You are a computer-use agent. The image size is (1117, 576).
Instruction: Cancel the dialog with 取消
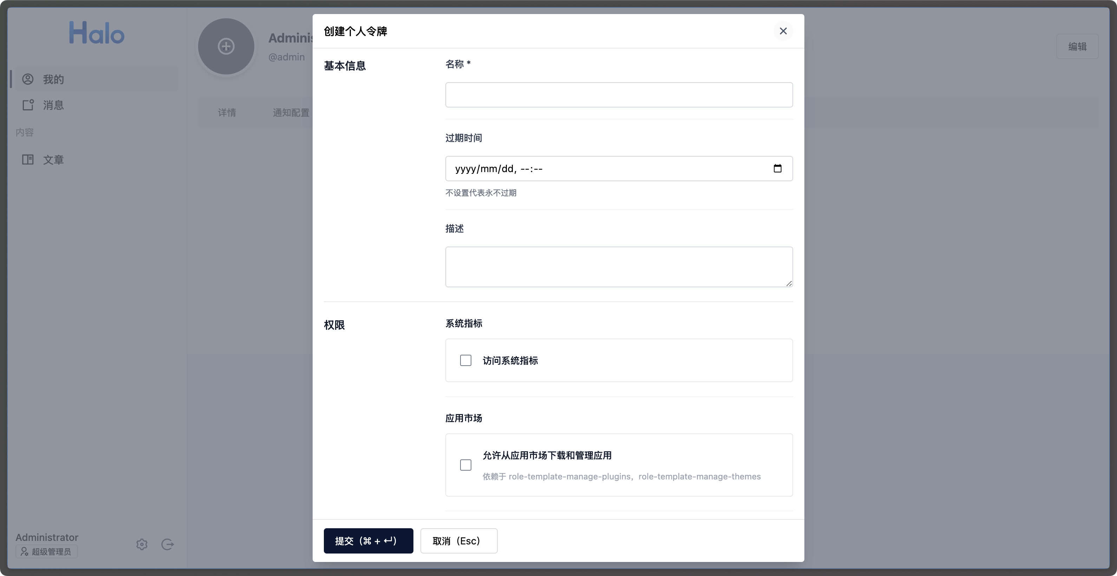(x=458, y=541)
